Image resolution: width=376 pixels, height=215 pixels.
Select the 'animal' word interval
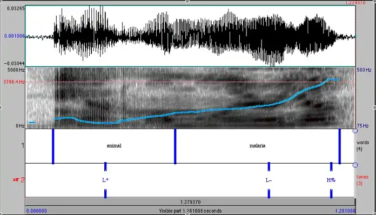(114, 146)
